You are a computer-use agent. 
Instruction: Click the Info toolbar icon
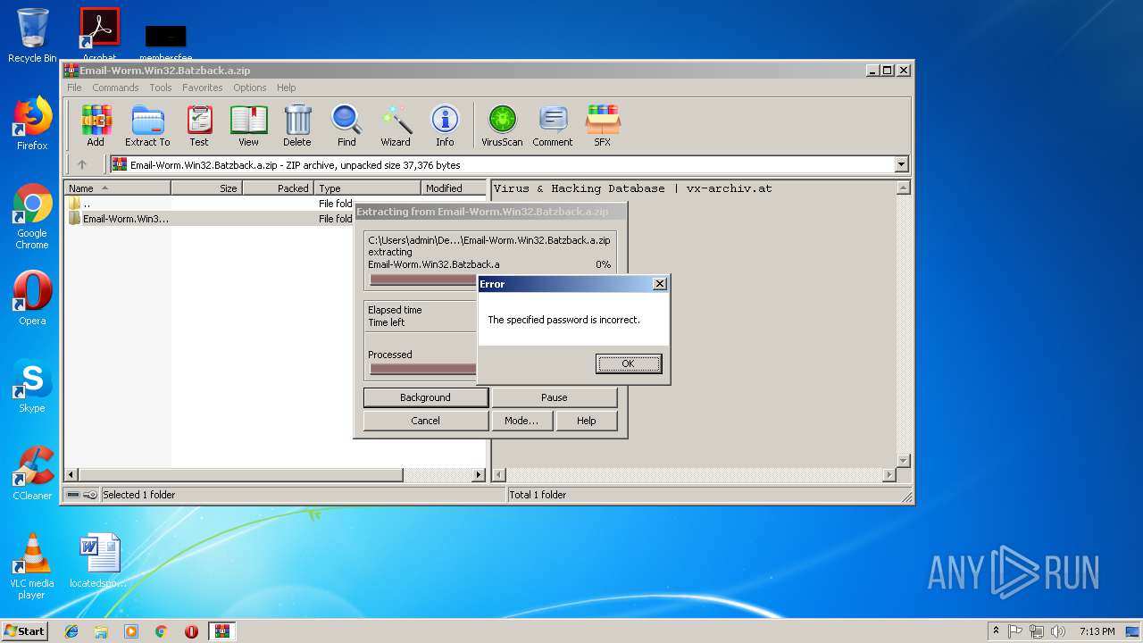(445, 125)
